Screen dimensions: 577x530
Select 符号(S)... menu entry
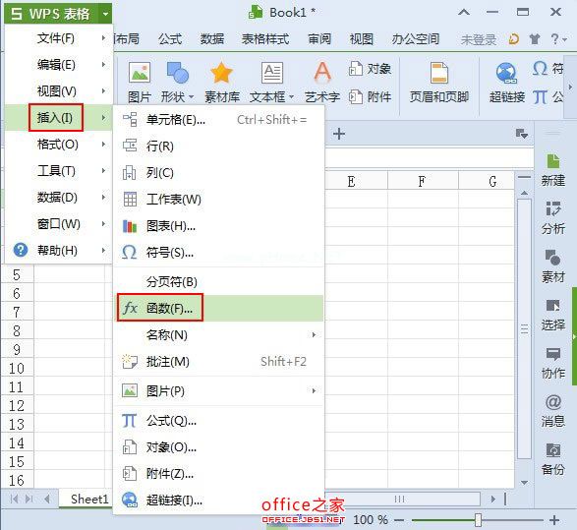(x=219, y=252)
